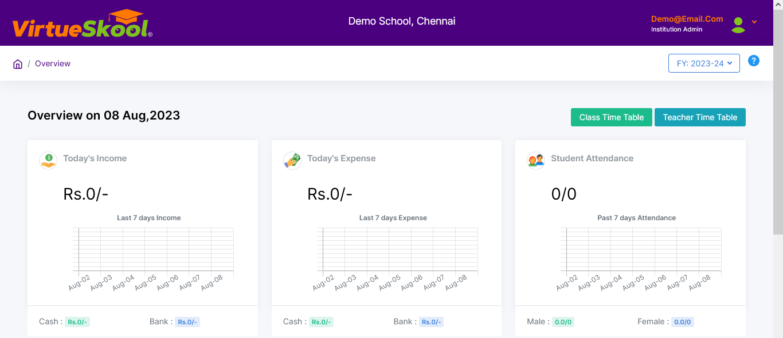Open the blue help question icon
This screenshot has height=338, width=783.
point(754,61)
